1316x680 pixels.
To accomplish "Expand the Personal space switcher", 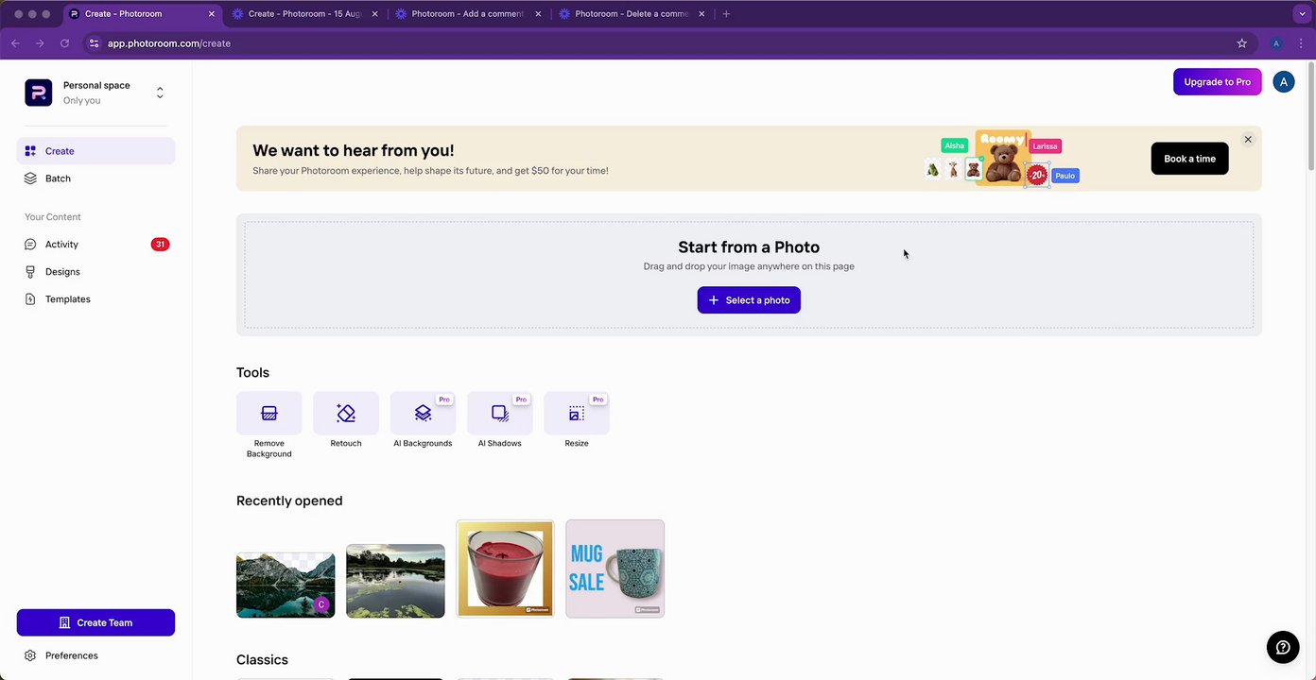I will coord(160,93).
